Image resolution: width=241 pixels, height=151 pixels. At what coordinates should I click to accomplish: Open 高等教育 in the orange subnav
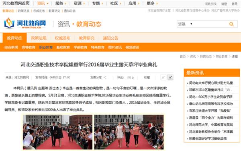29,47
